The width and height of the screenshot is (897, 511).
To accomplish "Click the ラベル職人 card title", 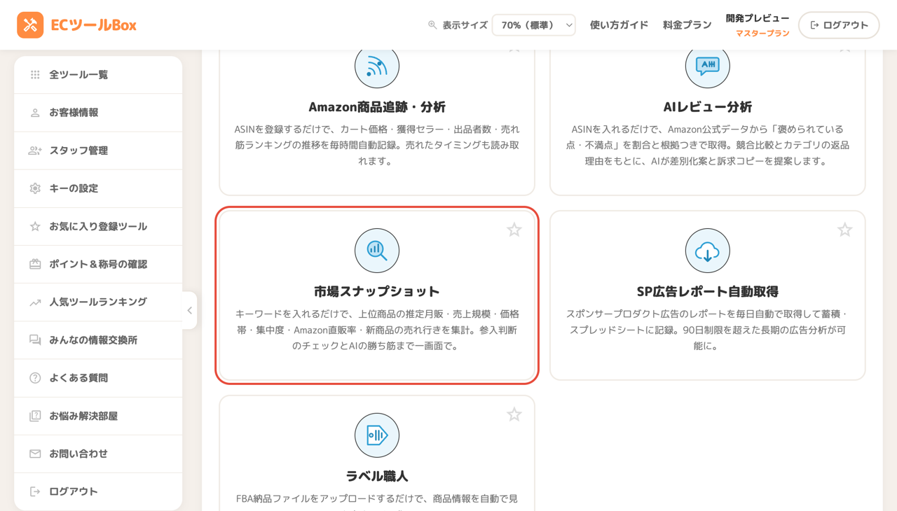I will [377, 476].
